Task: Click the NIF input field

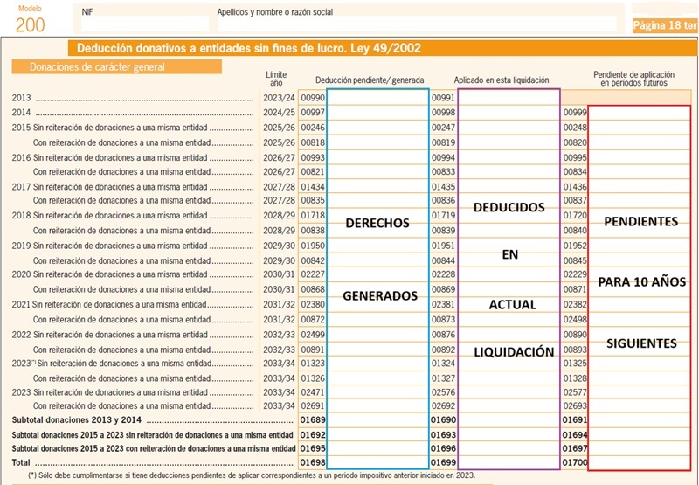Action: coord(145,24)
